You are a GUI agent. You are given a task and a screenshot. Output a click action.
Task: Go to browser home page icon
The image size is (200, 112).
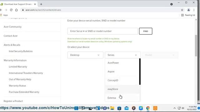[17, 10]
